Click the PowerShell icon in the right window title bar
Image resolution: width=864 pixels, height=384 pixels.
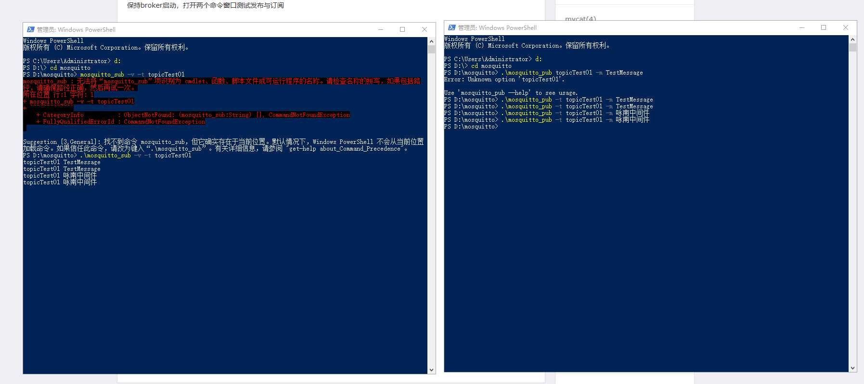[451, 27]
